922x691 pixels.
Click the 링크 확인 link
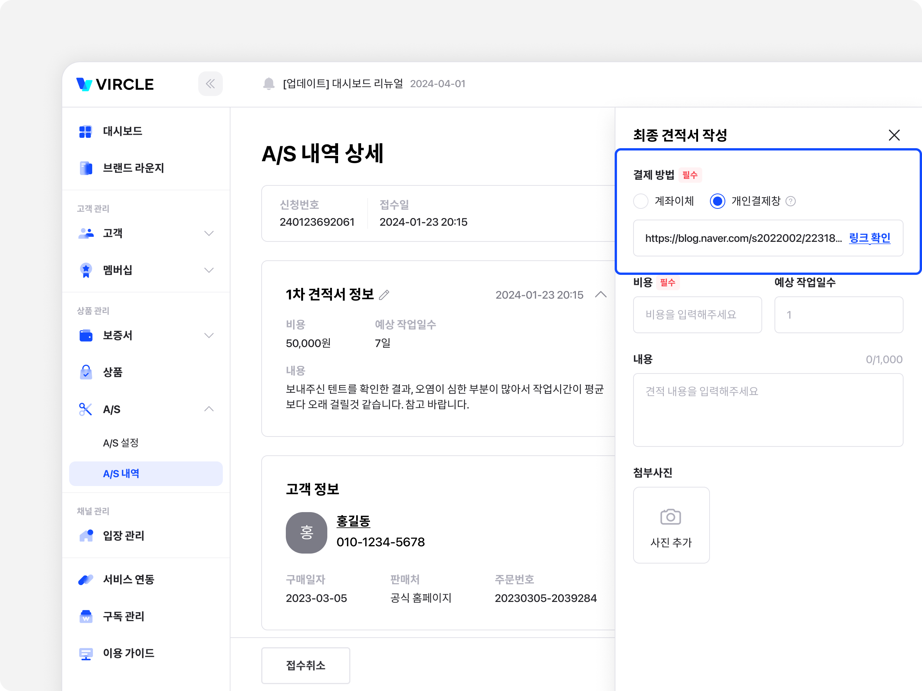point(869,238)
